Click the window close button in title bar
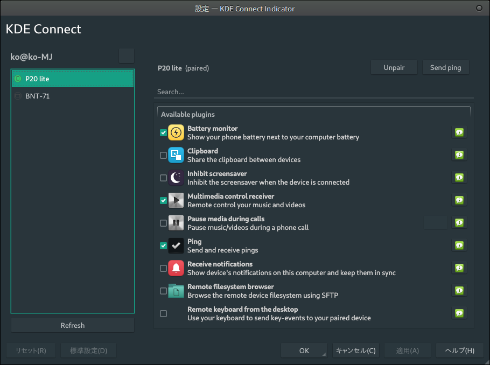This screenshot has height=365, width=490. (x=479, y=8)
